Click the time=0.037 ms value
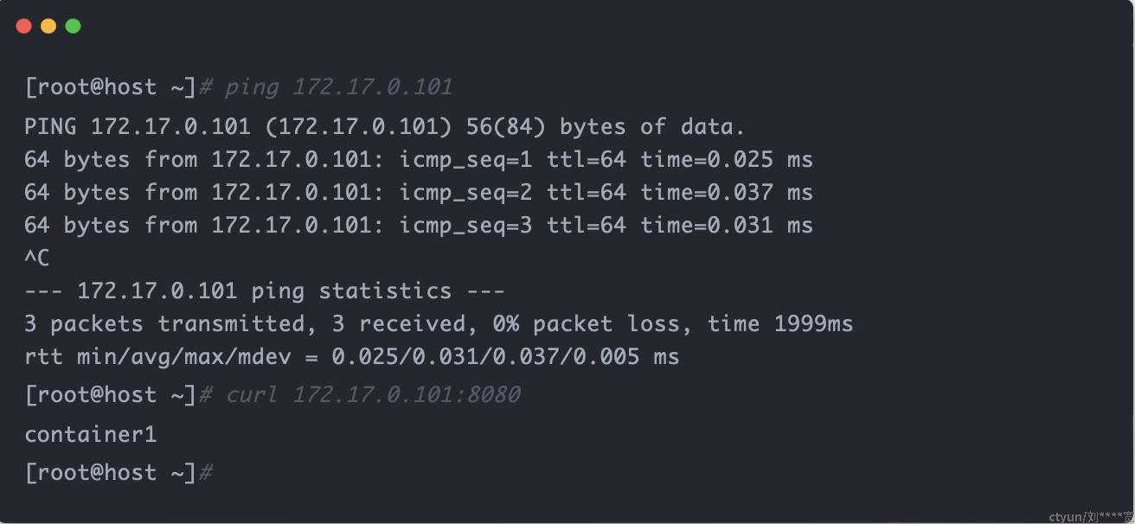This screenshot has width=1135, height=524. tap(727, 193)
